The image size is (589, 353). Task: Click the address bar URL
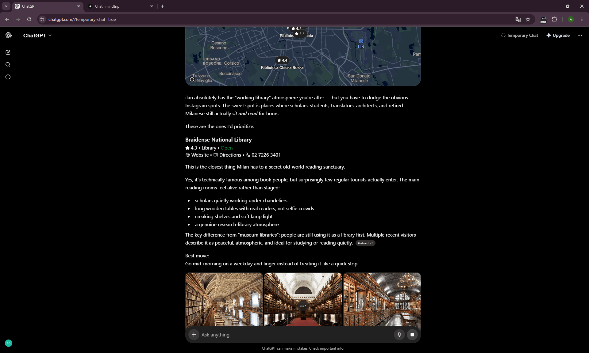(82, 19)
